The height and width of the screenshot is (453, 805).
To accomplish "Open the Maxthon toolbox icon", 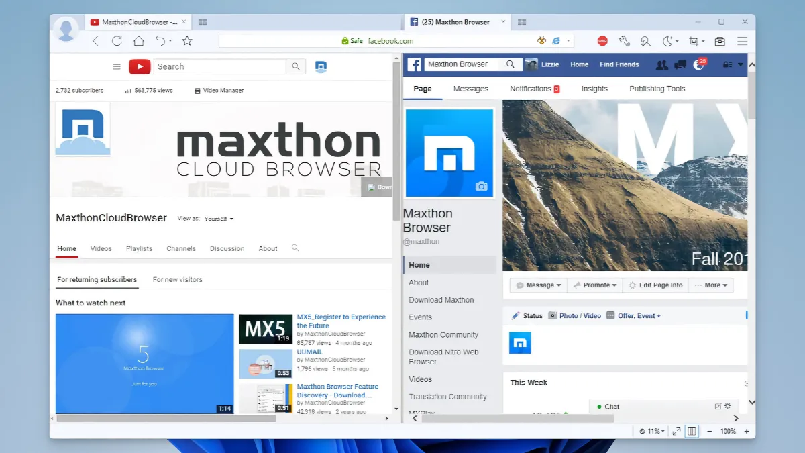I will click(x=720, y=40).
